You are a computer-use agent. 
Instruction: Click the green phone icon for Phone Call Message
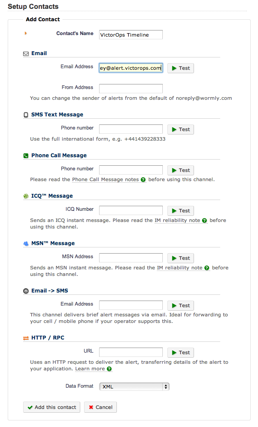point(26,156)
